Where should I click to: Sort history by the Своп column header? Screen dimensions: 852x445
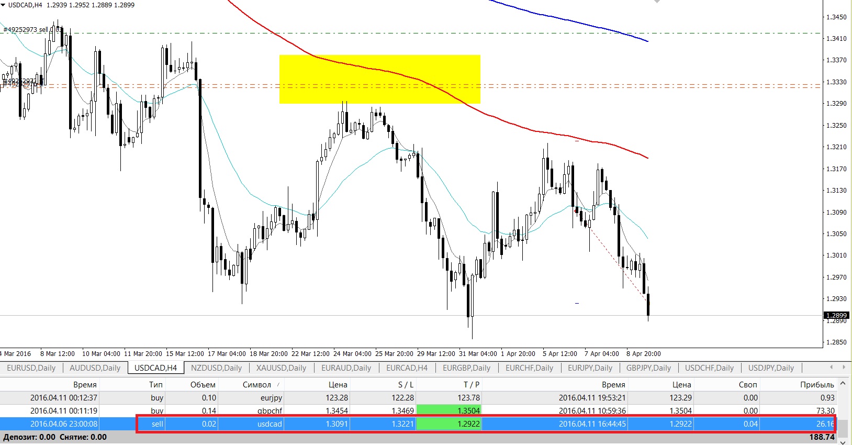click(747, 384)
